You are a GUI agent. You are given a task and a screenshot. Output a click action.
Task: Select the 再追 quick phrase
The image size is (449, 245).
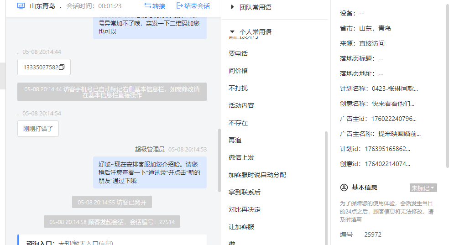coord(235,140)
